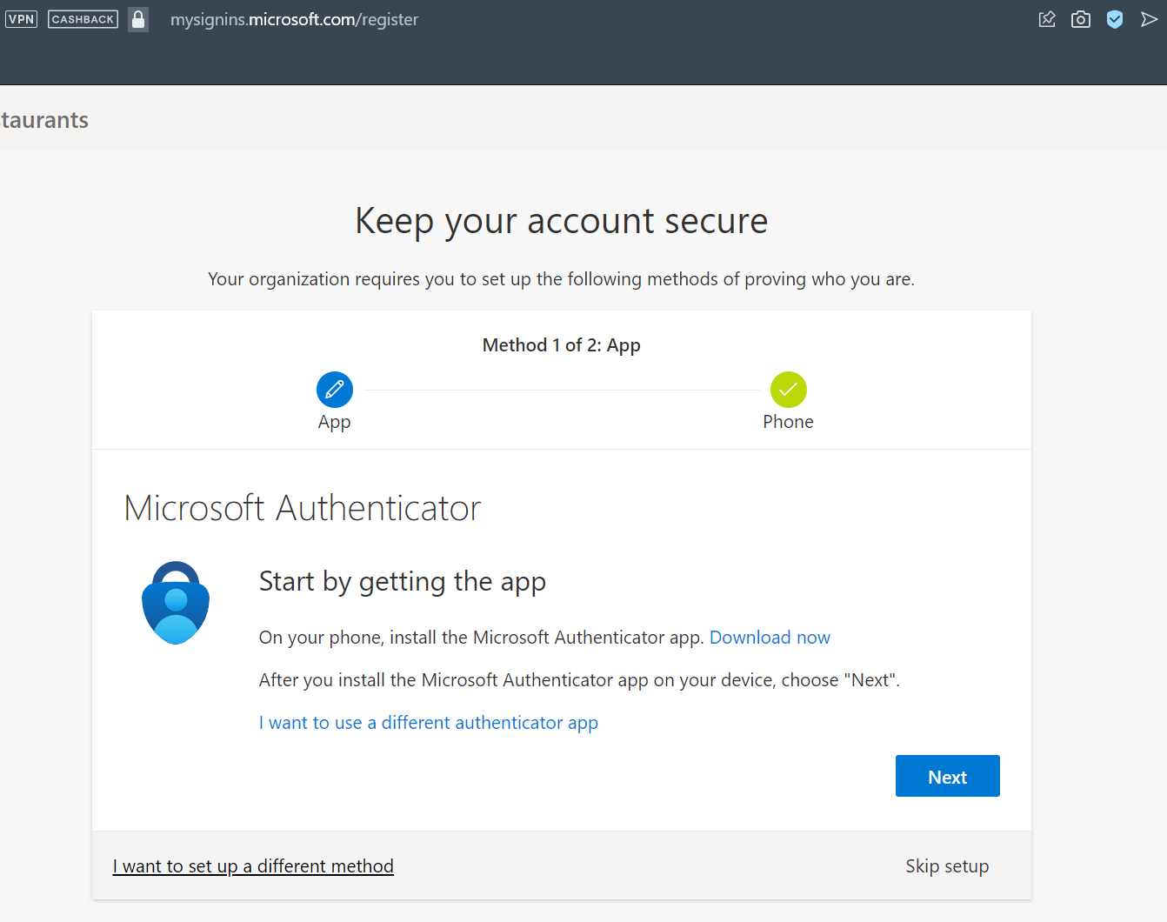This screenshot has width=1167, height=922.
Task: Take a snapshot with the camera icon
Action: pyautogui.click(x=1081, y=19)
